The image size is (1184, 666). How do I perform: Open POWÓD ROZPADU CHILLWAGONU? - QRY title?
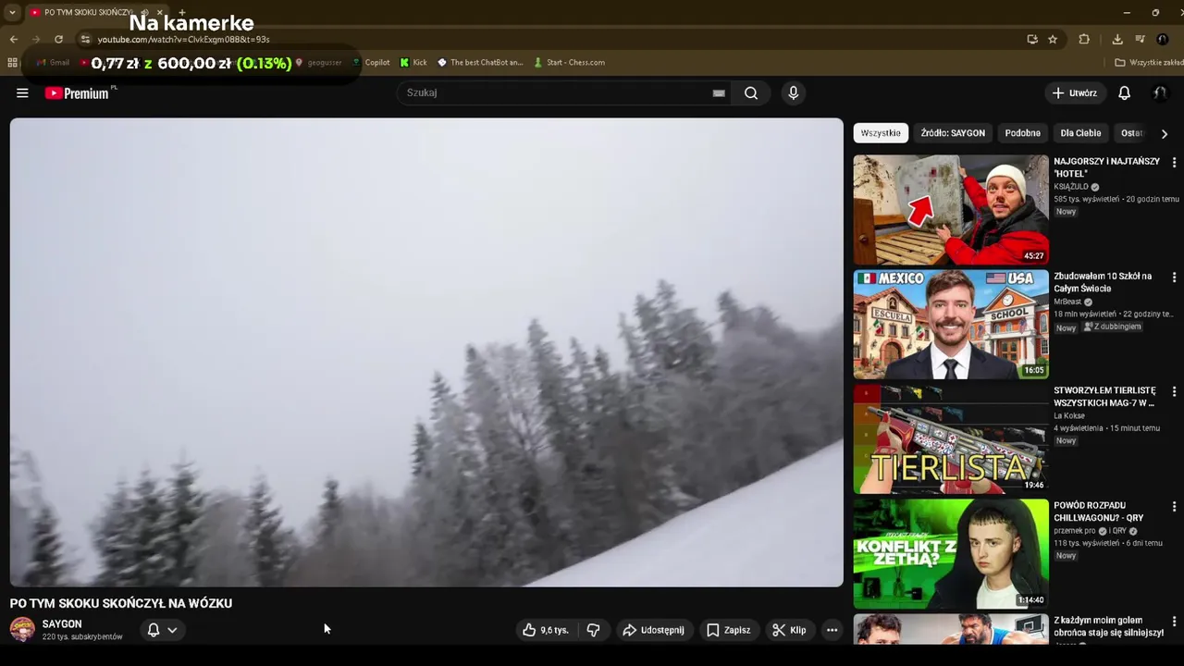pos(1099,512)
